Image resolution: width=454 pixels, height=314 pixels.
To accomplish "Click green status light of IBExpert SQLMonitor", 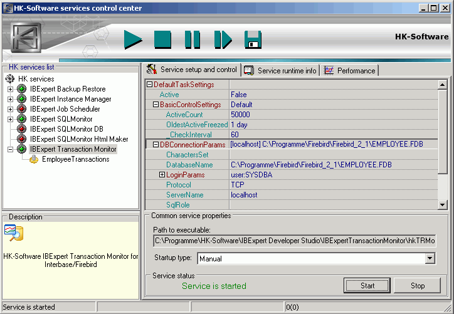I will click(x=21, y=119).
